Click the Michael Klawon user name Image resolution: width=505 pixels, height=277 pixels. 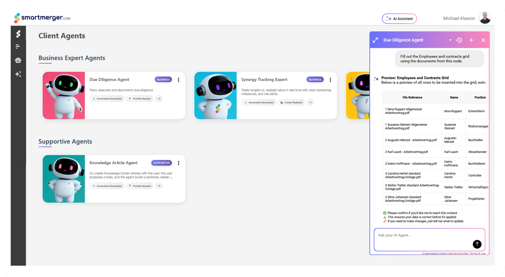[x=459, y=18]
